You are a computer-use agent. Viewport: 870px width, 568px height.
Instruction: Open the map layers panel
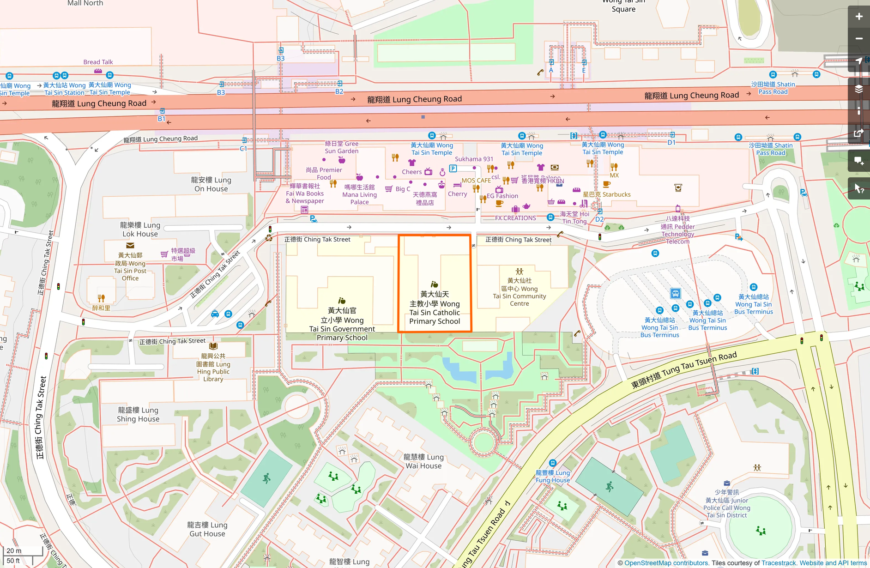[x=858, y=89]
